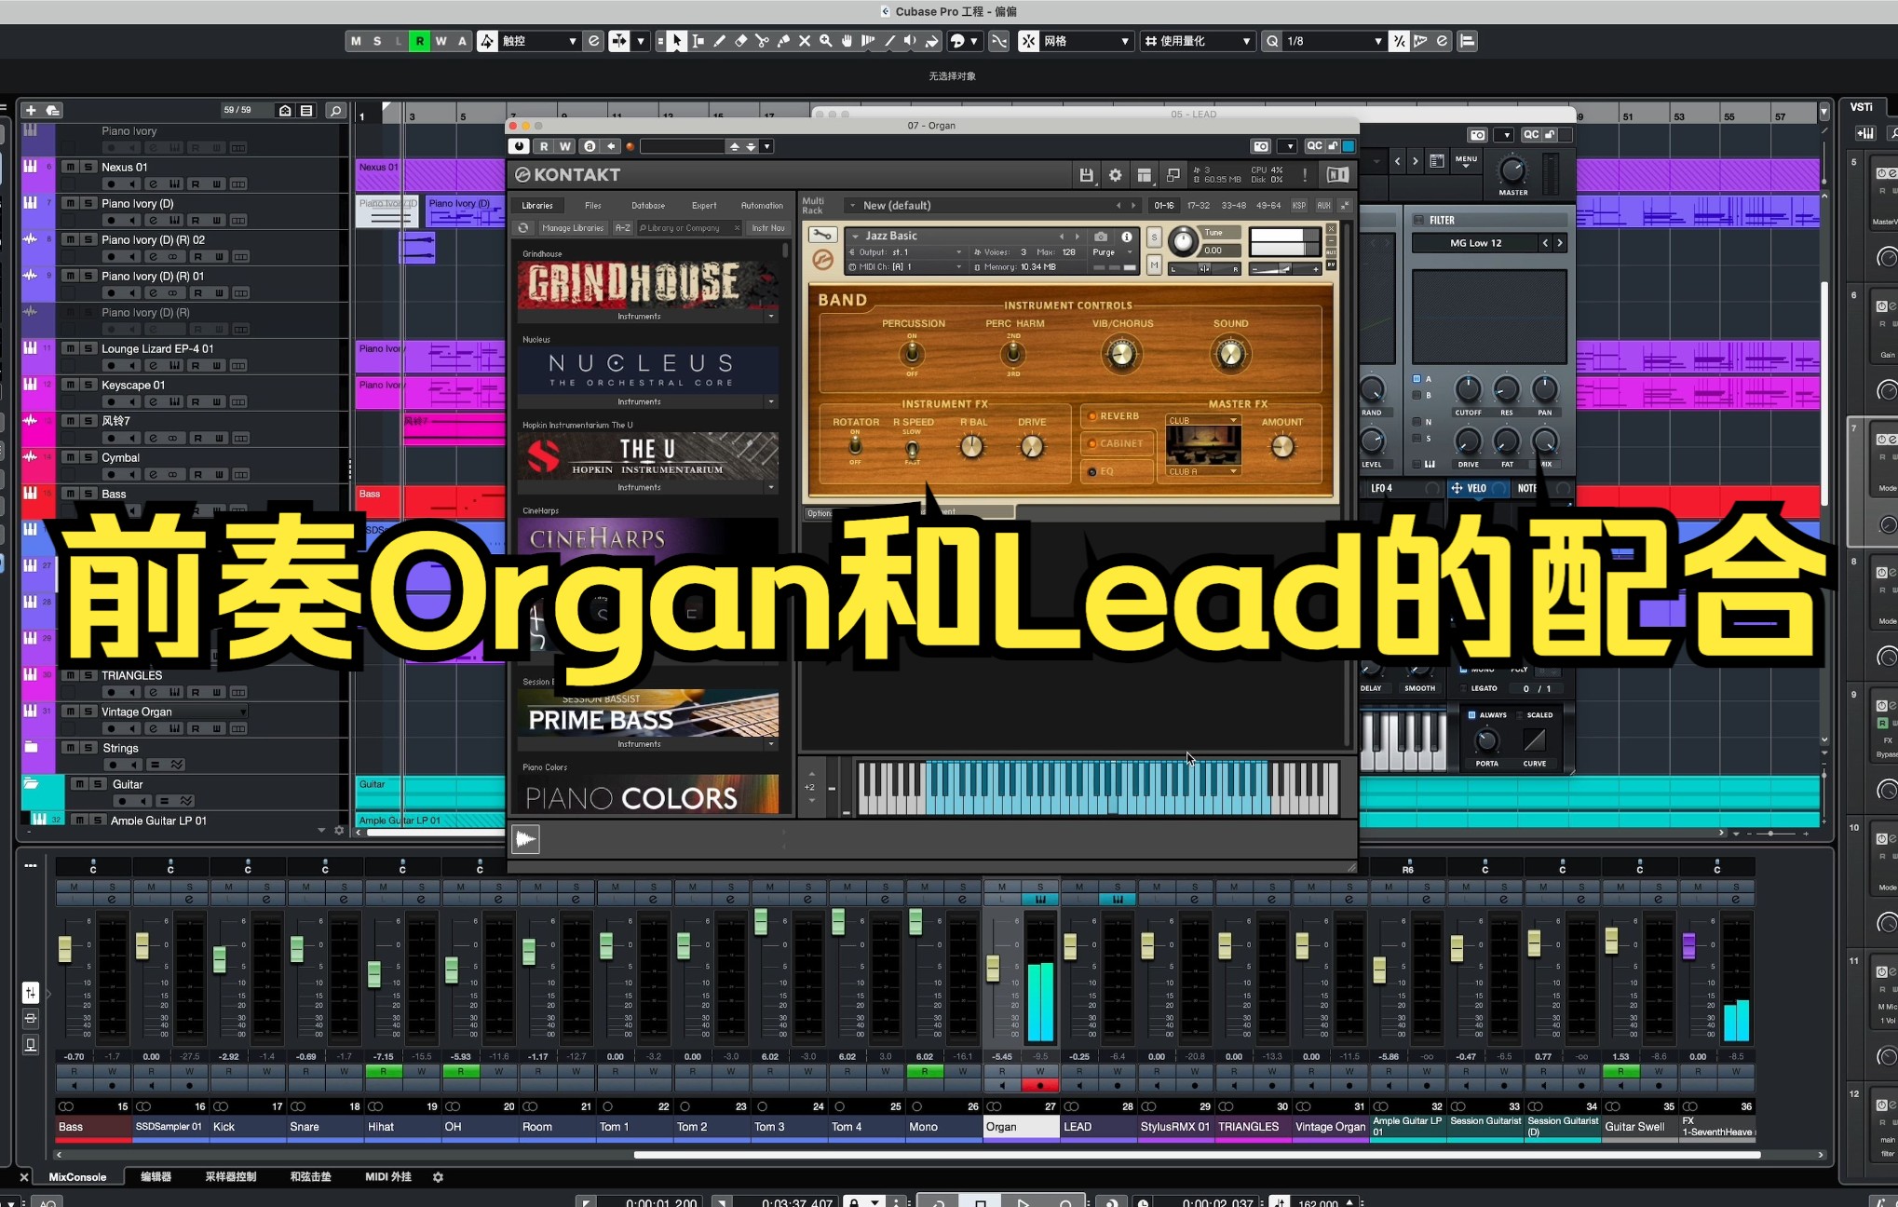Click the Kontakt Libraries browser icon

coord(539,205)
